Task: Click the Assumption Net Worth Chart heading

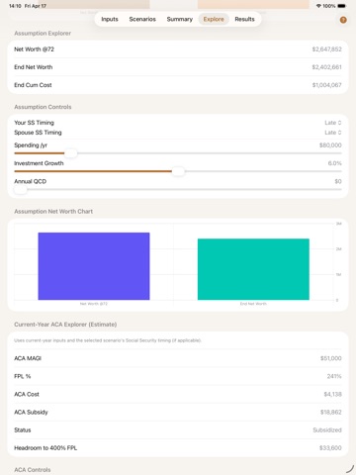Action: click(x=53, y=212)
